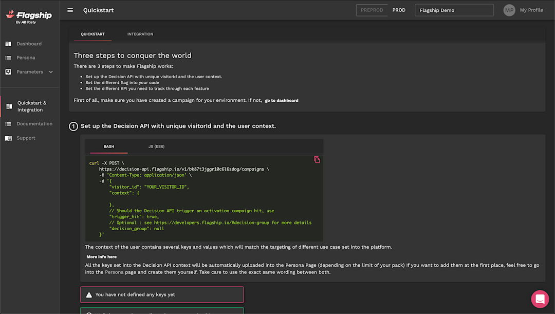The height and width of the screenshot is (314, 555).
Task: Open the hamburger menu icon
Action: coord(70,10)
